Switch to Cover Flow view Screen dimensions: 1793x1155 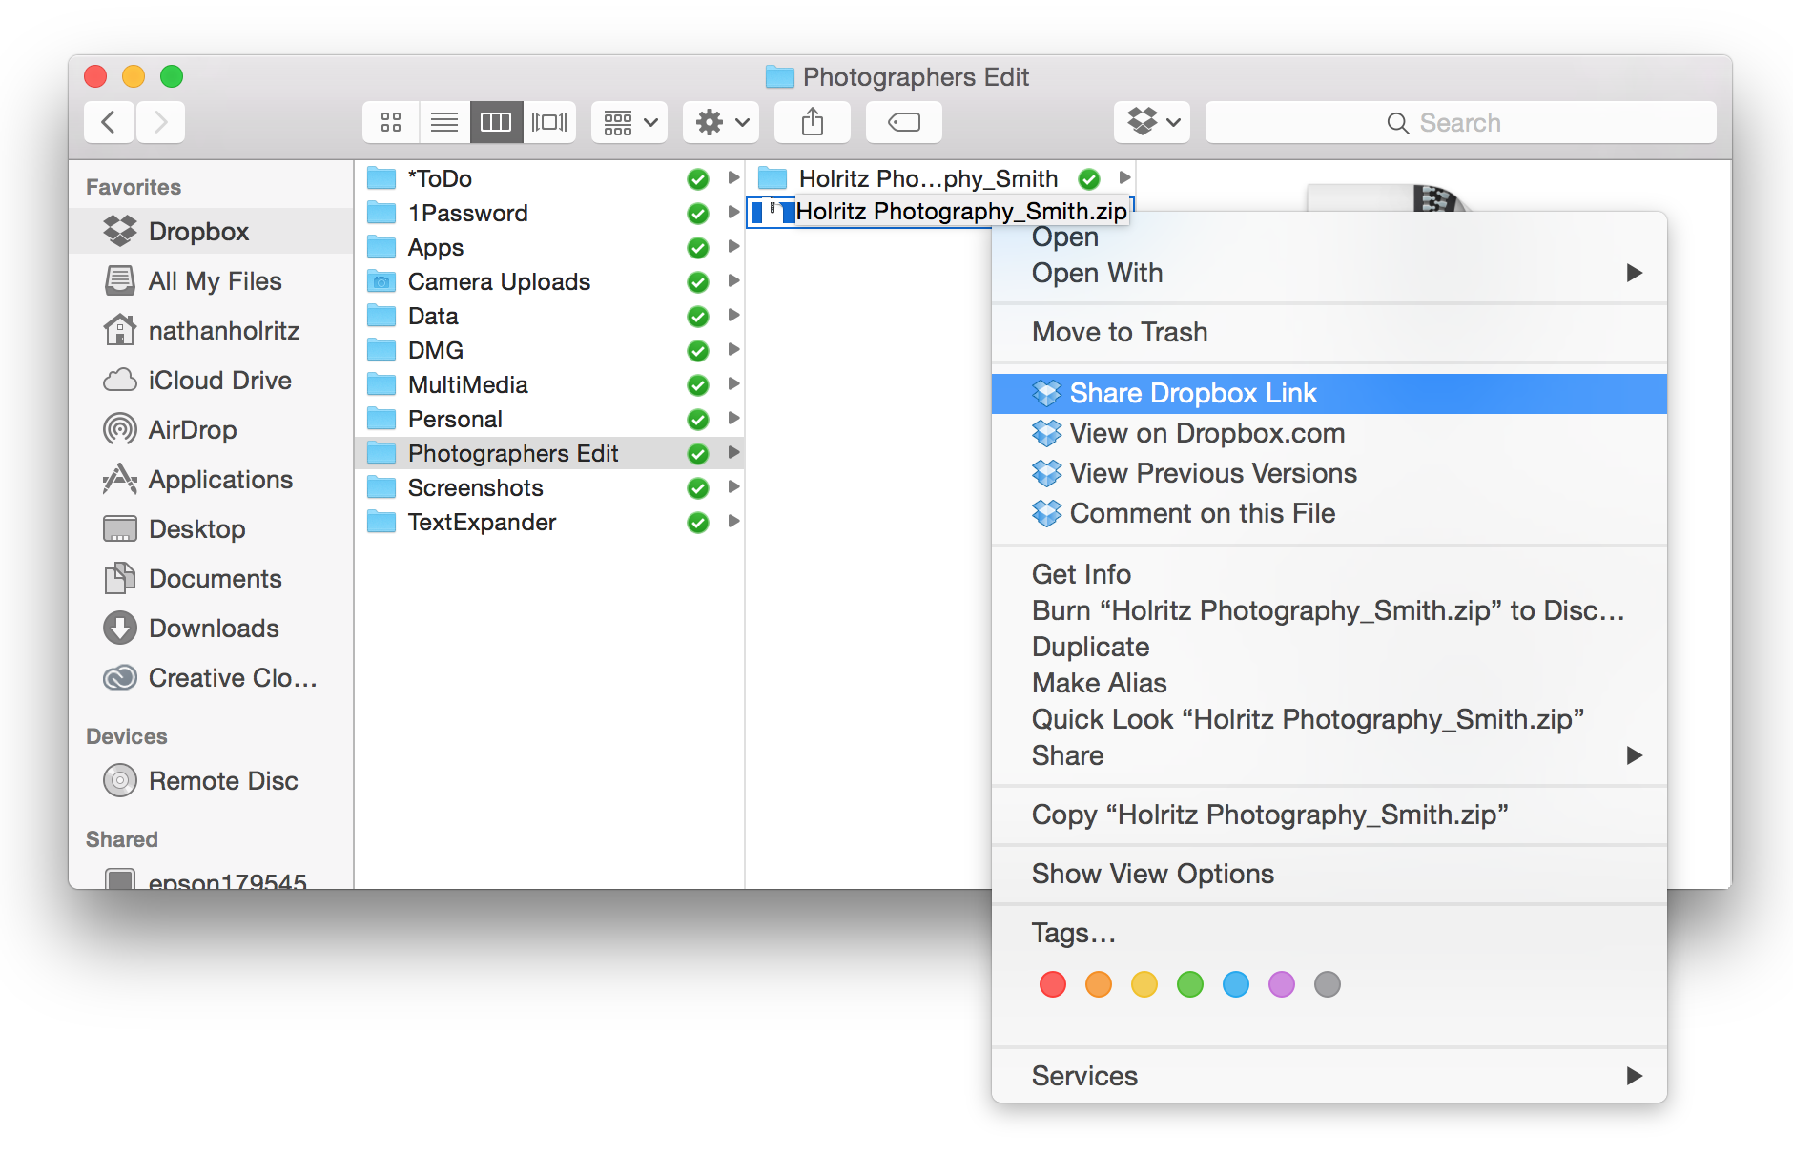pyautogui.click(x=549, y=122)
